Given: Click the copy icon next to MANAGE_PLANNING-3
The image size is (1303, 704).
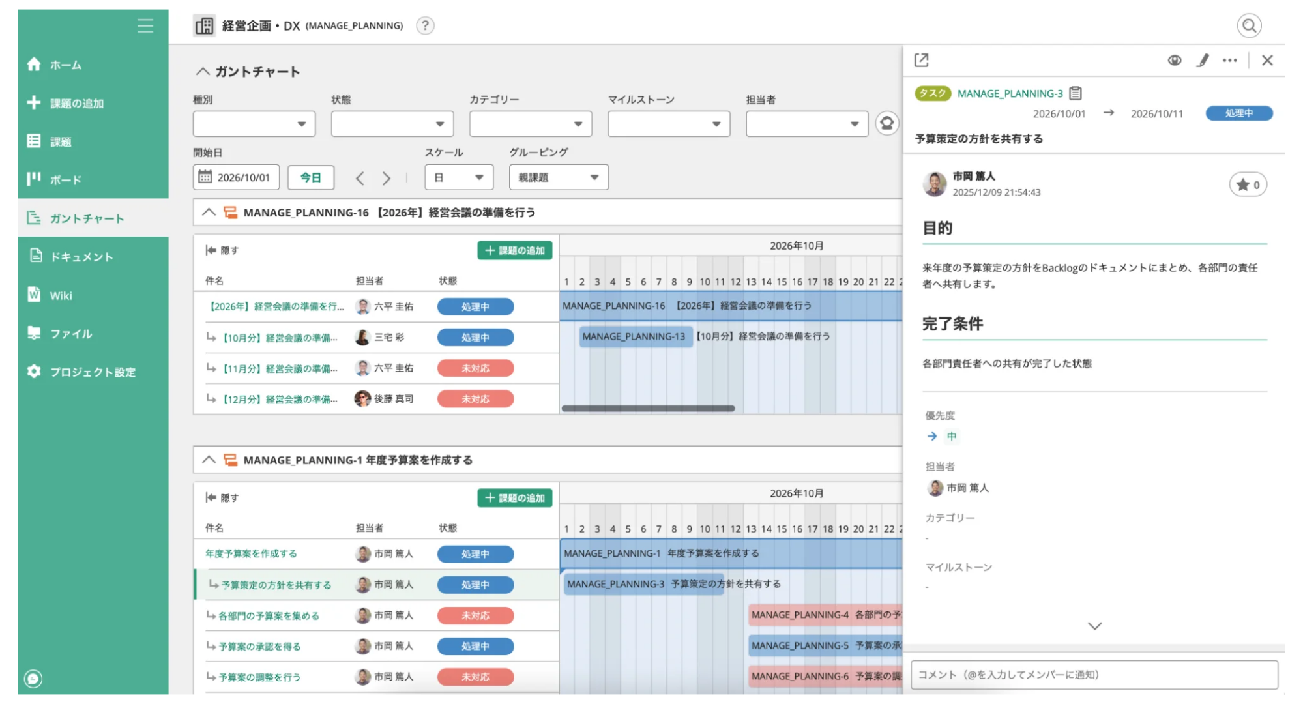Looking at the screenshot, I should (x=1076, y=93).
